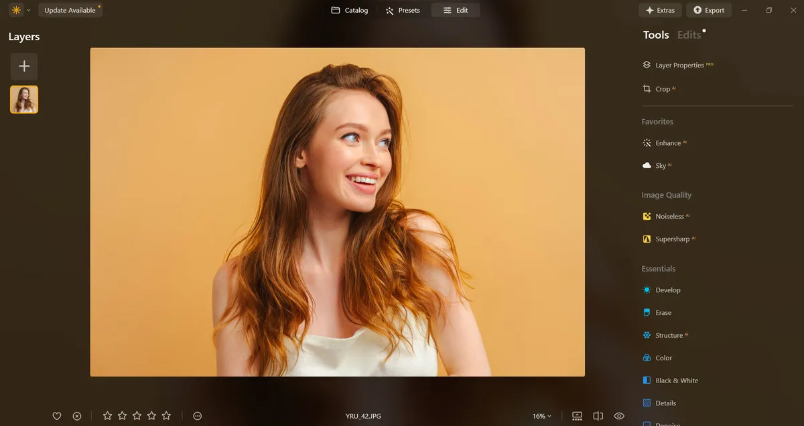Open the Crop tool
Screen dimensions: 804x426
662,89
